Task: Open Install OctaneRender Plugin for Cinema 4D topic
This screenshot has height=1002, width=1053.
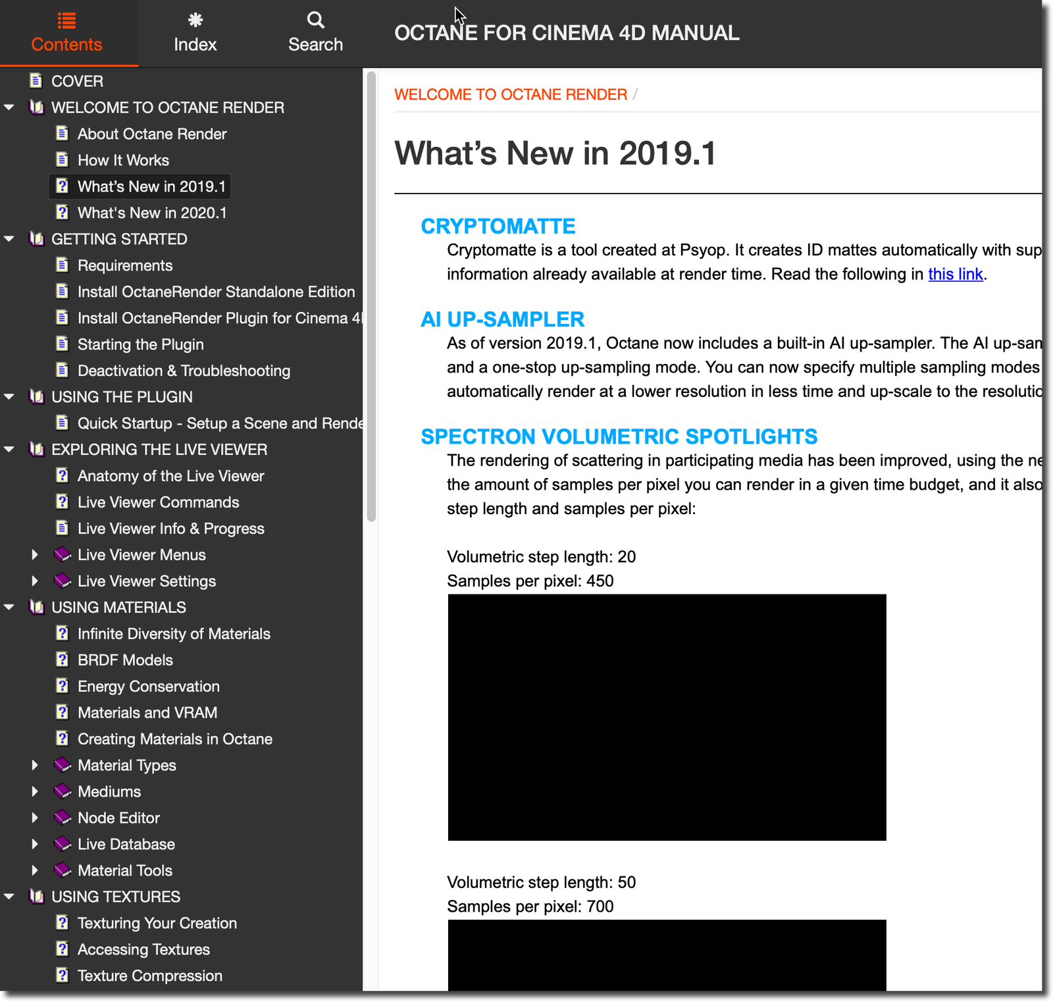Action: (220, 318)
